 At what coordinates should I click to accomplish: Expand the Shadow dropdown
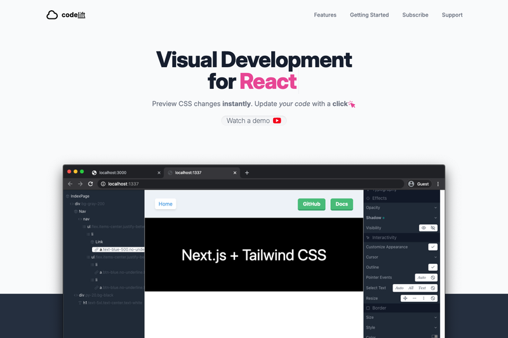point(401,218)
